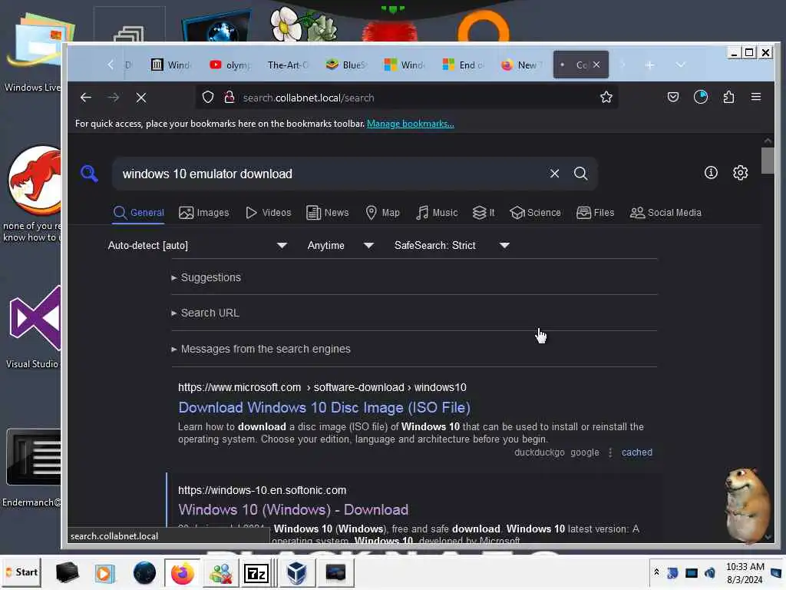
Task: Click the Manage bookmarks link
Action: pos(411,124)
